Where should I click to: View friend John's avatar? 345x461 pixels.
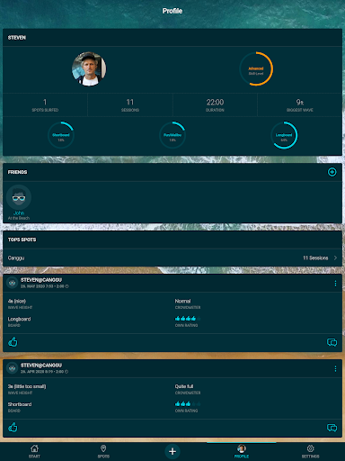(19, 197)
